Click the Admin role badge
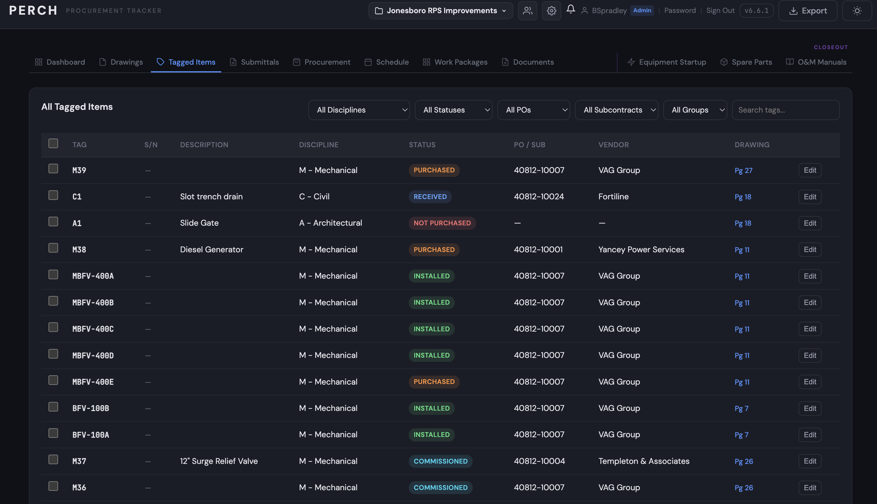Viewport: 877px width, 504px height. point(642,10)
